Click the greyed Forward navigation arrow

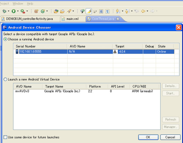[152, 11]
